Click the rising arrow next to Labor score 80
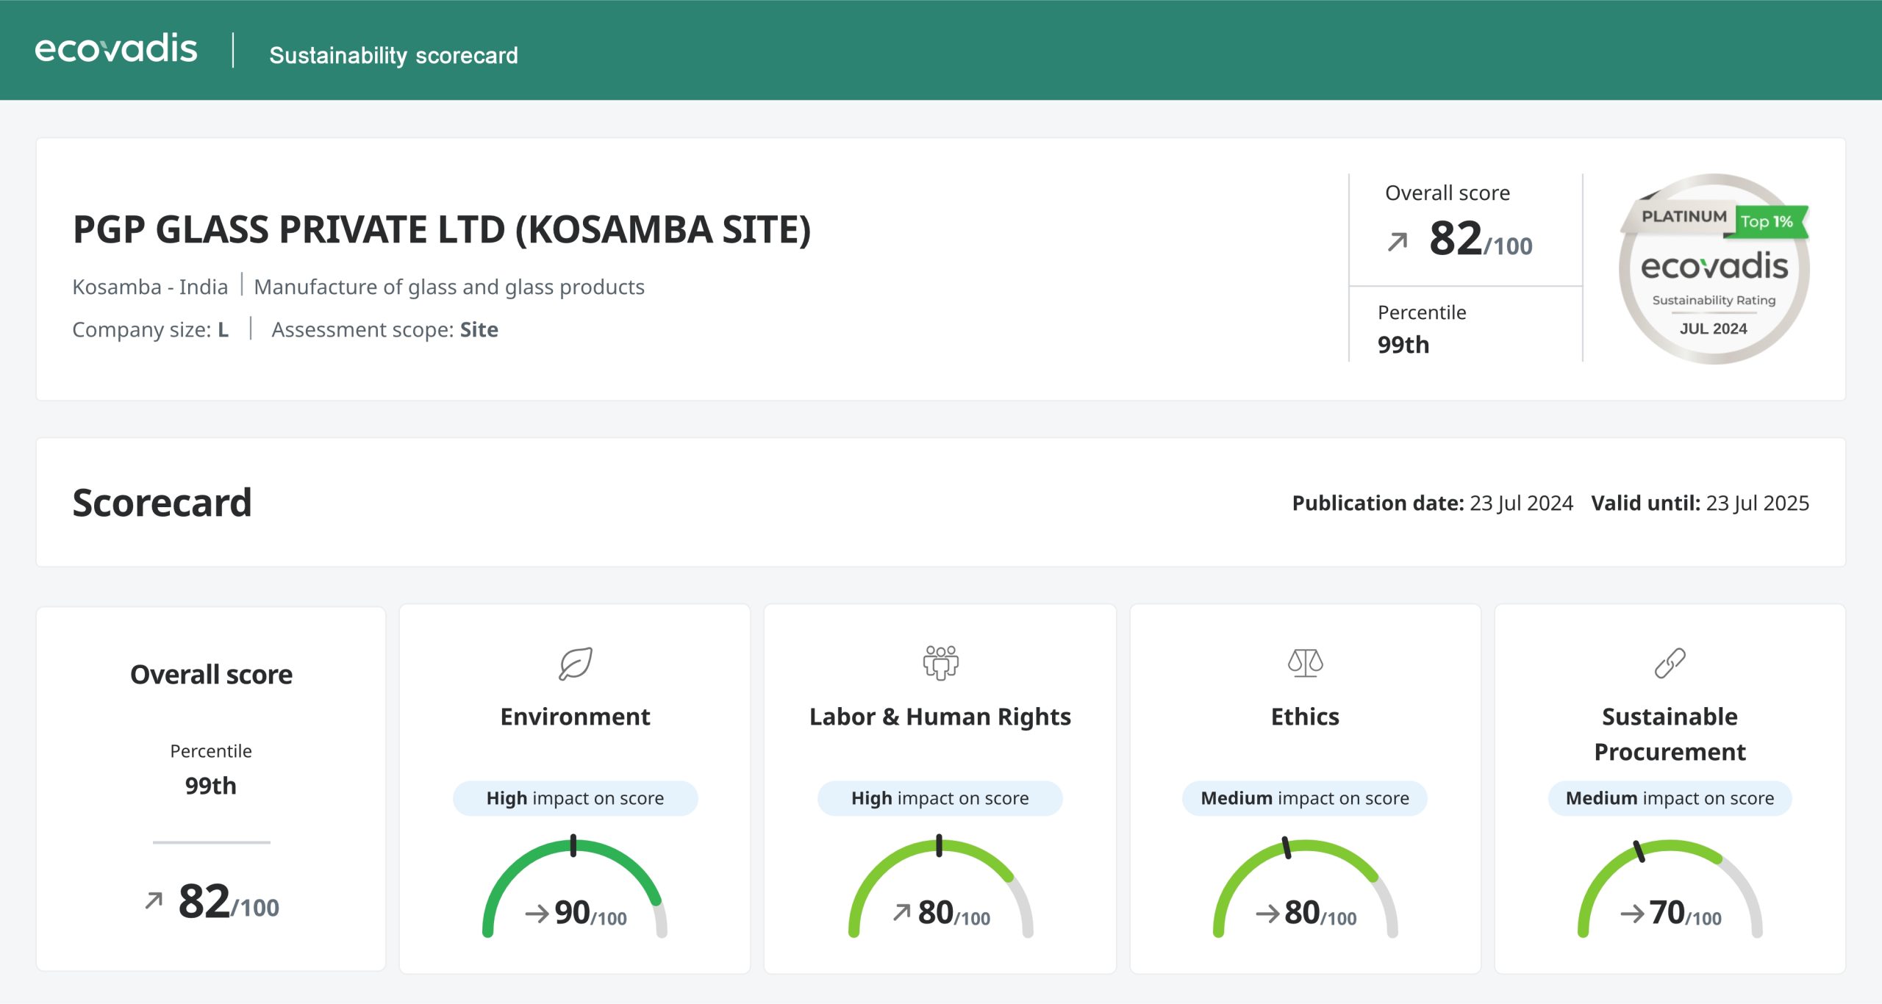Viewport: 1882px width, 1004px height. 901,912
